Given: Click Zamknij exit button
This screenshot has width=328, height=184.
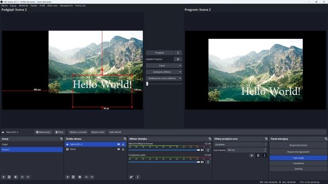Looking at the screenshot, I should point(298,169).
